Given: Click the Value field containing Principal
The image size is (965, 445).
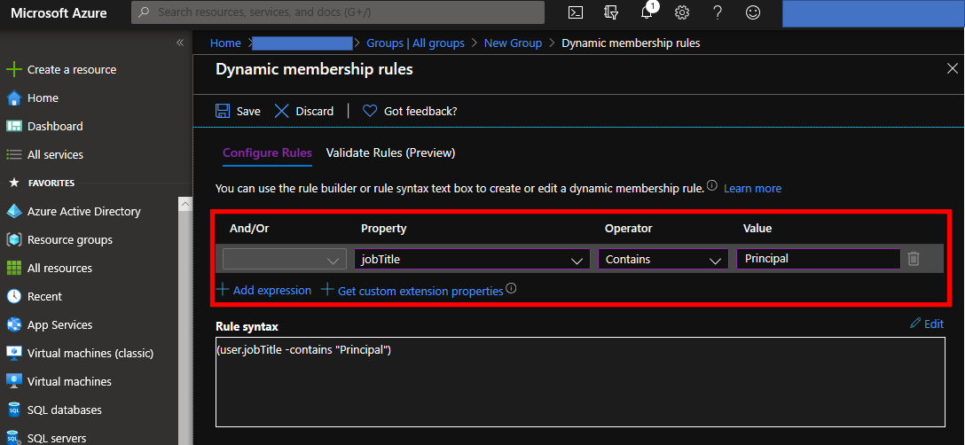Looking at the screenshot, I should pyautogui.click(x=819, y=259).
